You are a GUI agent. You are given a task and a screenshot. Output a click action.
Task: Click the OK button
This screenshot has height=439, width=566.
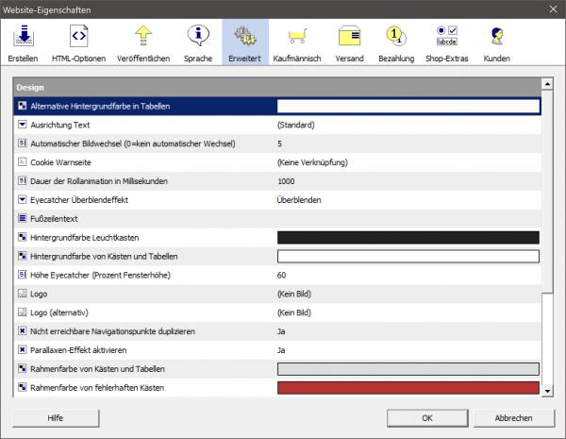tap(426, 417)
